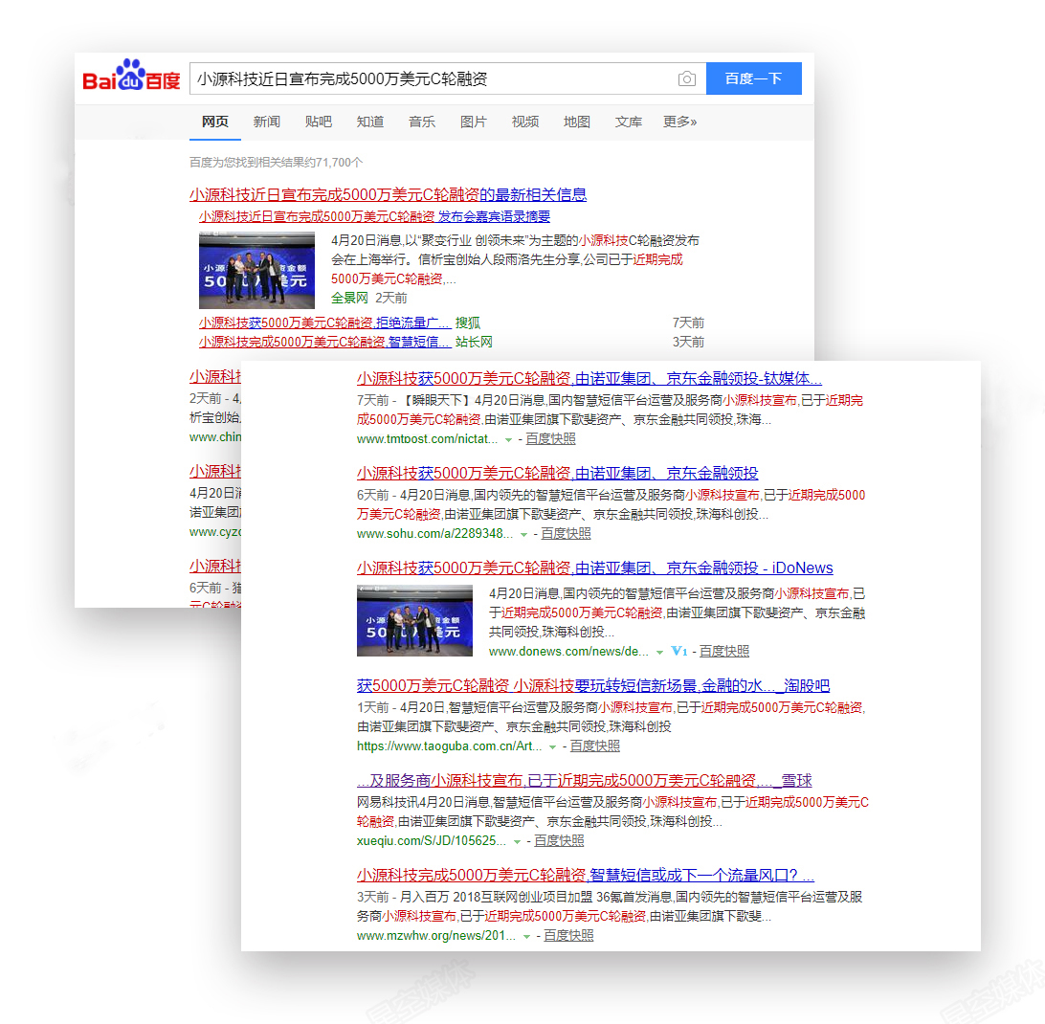The height and width of the screenshot is (1024, 1045).
Task: Open the 地图 tab
Action: tap(576, 122)
